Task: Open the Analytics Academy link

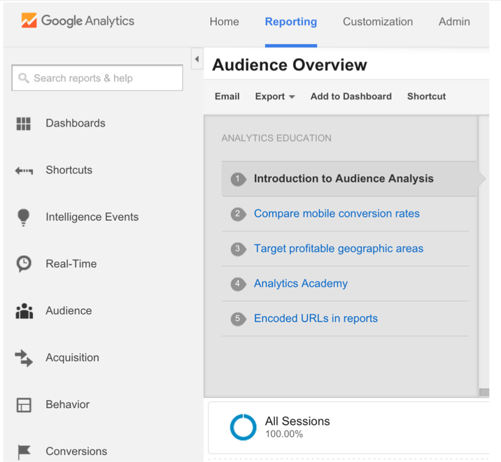Action: click(x=301, y=283)
